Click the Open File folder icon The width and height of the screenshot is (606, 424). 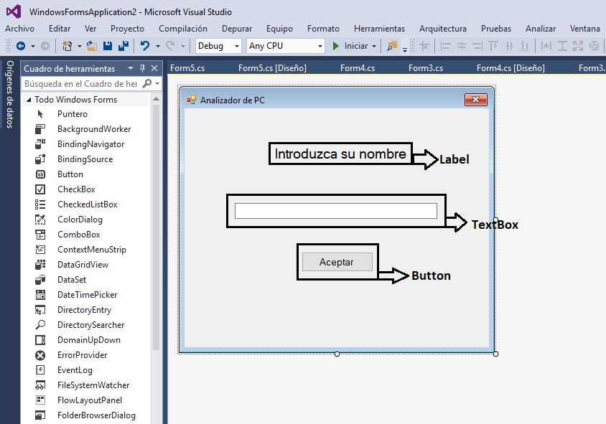(92, 46)
